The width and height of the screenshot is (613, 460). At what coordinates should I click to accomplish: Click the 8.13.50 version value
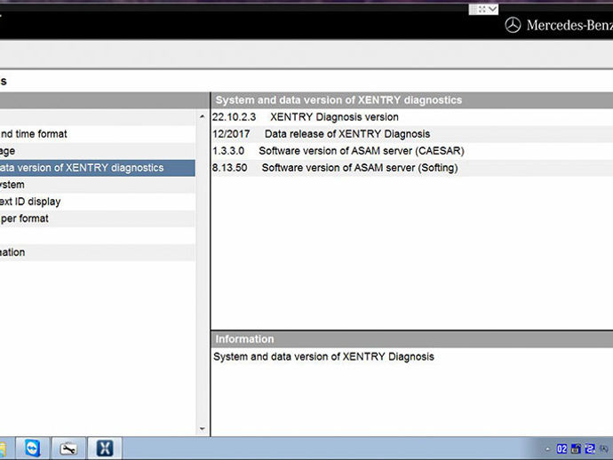pos(230,168)
